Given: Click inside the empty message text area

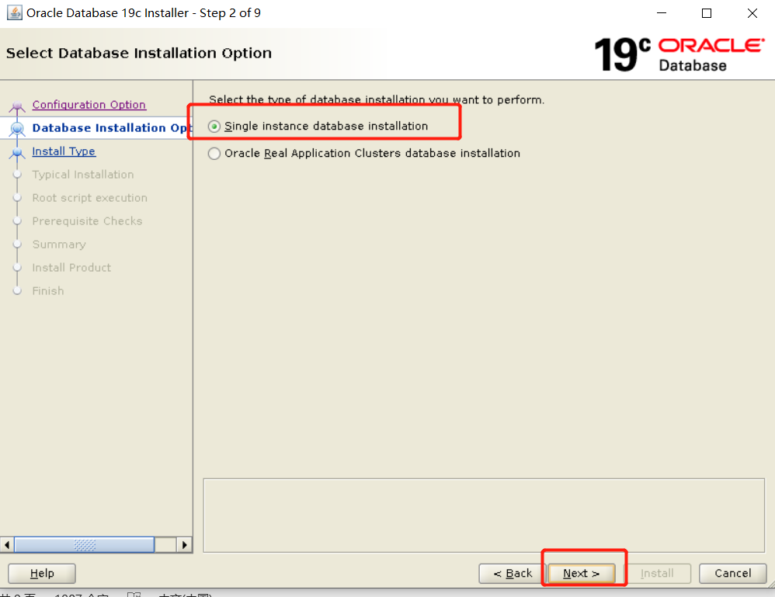Looking at the screenshot, I should pos(484,515).
